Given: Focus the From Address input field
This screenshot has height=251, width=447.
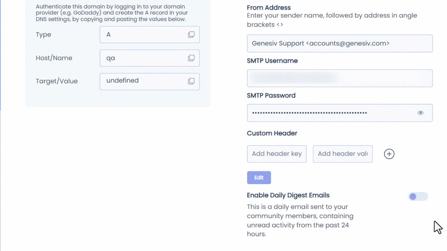Looking at the screenshot, I should click(340, 44).
